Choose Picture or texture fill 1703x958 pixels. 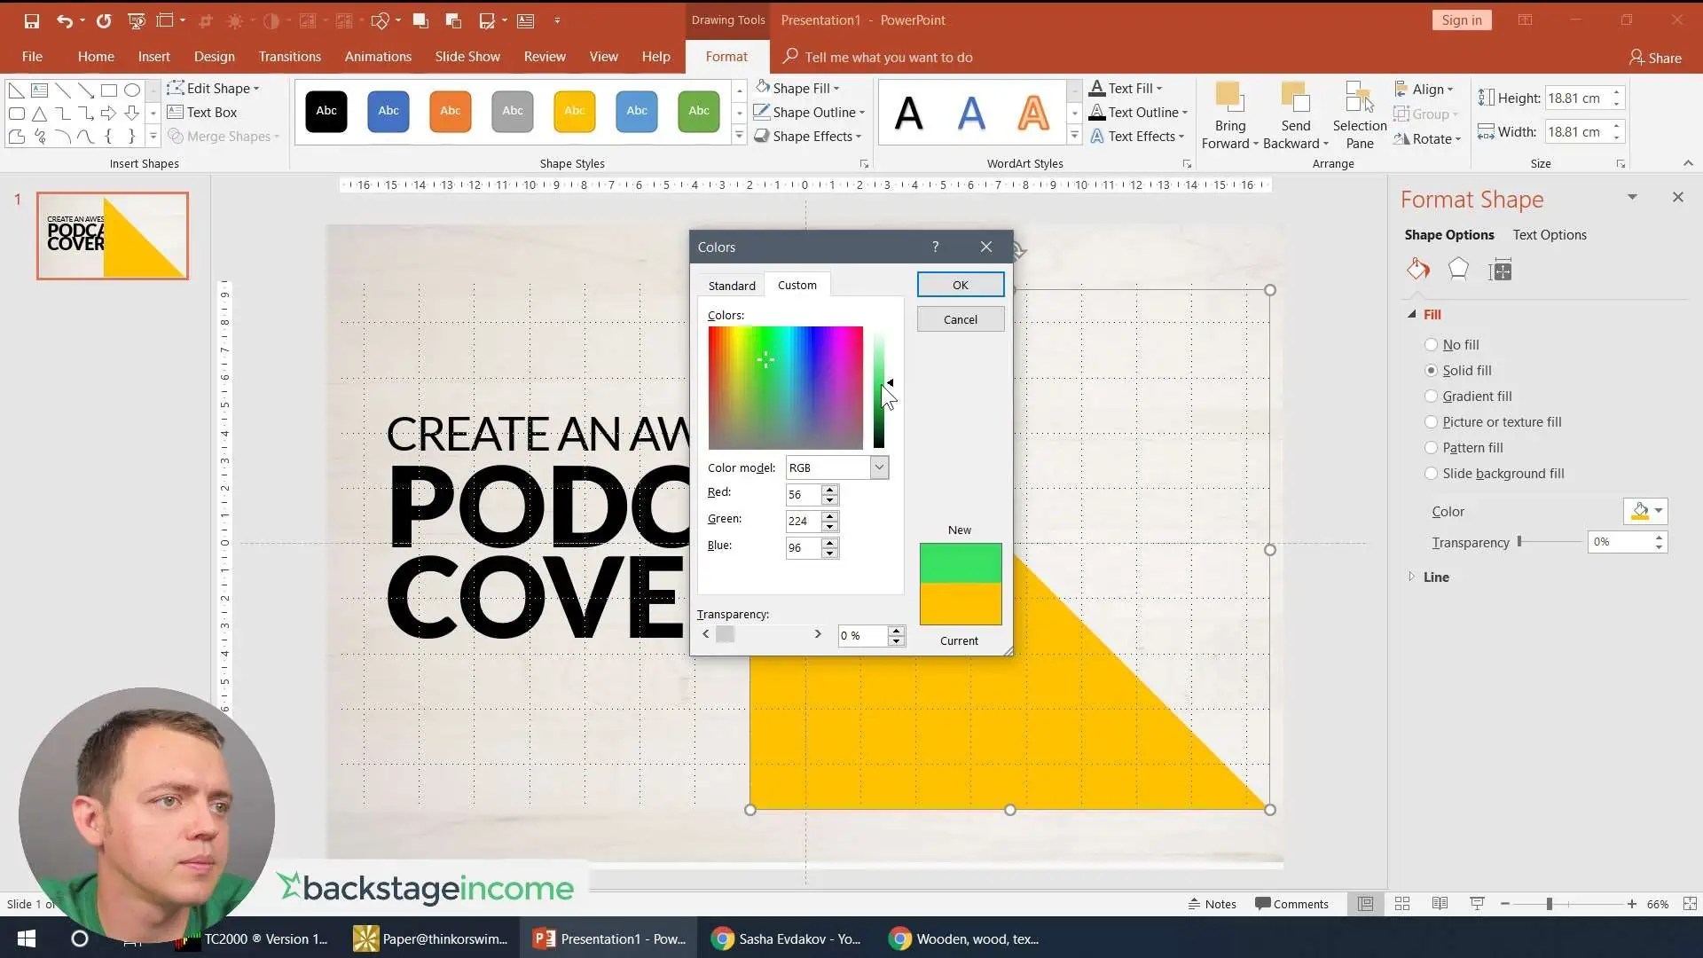(1431, 422)
